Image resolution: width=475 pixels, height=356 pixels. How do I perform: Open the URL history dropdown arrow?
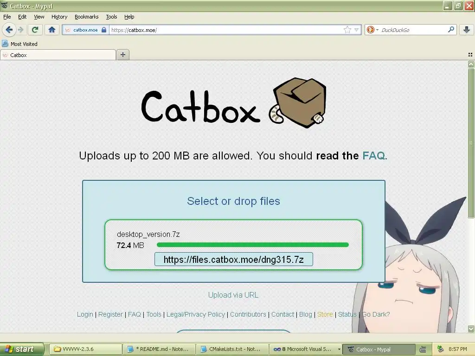tap(357, 30)
